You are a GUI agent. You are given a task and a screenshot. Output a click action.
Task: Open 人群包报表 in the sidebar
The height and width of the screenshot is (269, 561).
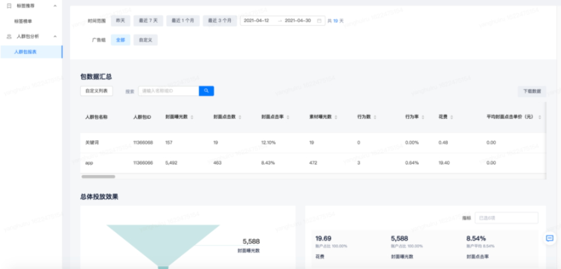point(26,52)
